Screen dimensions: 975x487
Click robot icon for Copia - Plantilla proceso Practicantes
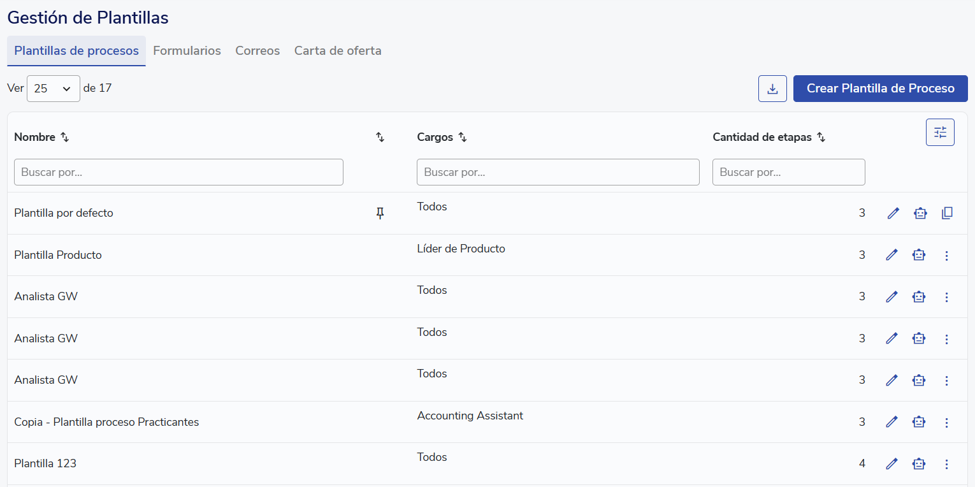pyautogui.click(x=918, y=422)
